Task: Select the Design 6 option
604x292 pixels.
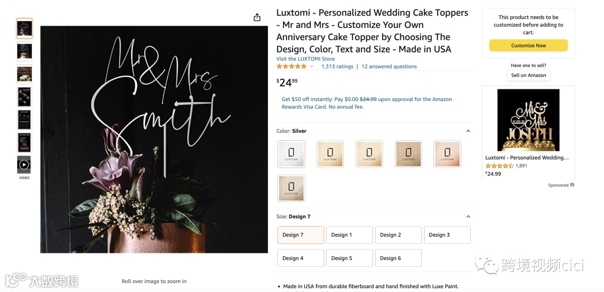Action: [x=398, y=258]
